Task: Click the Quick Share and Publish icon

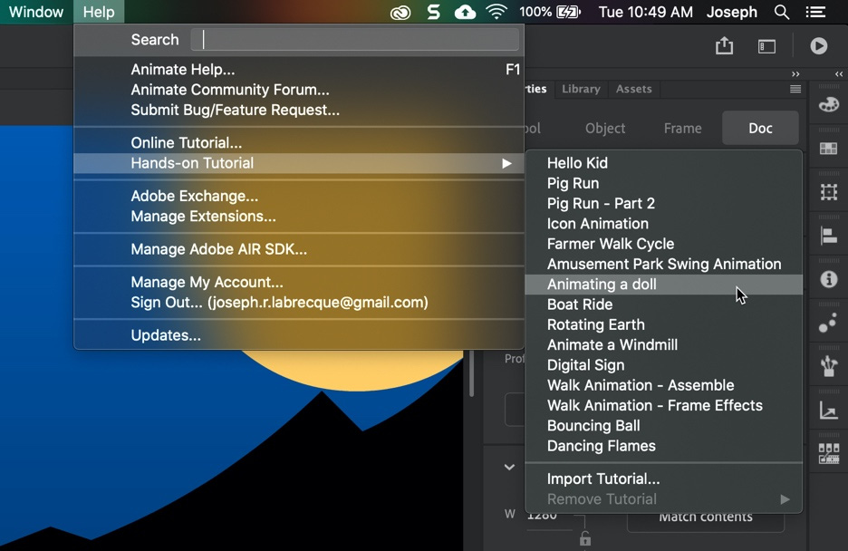Action: [x=724, y=46]
